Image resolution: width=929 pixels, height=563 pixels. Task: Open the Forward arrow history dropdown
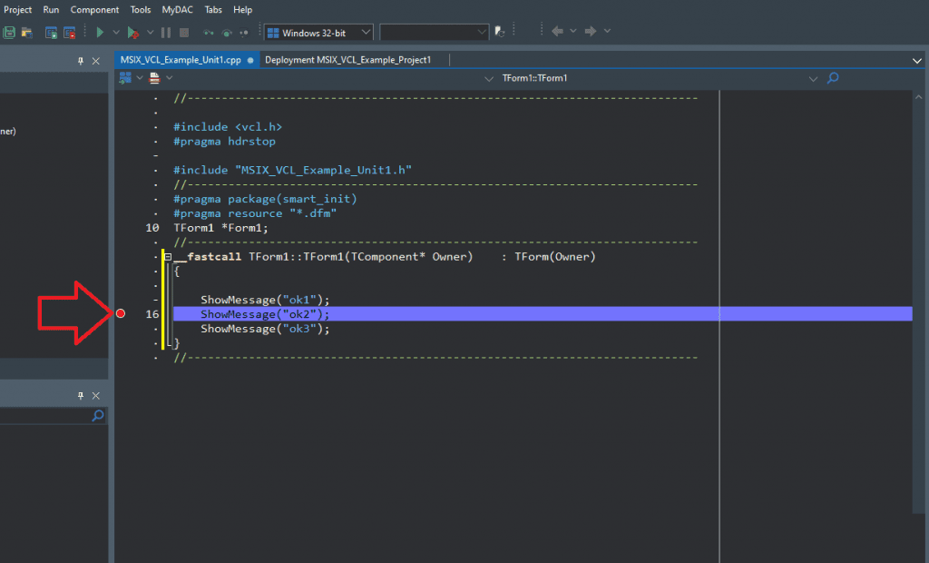[x=607, y=31]
